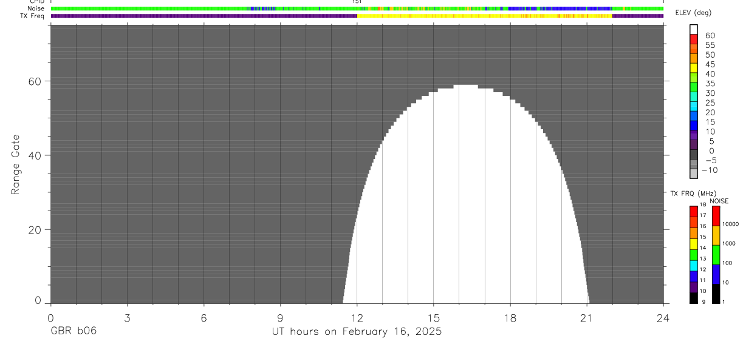Click the ELEV legend value '30'
The width and height of the screenshot is (746, 344).
click(710, 93)
